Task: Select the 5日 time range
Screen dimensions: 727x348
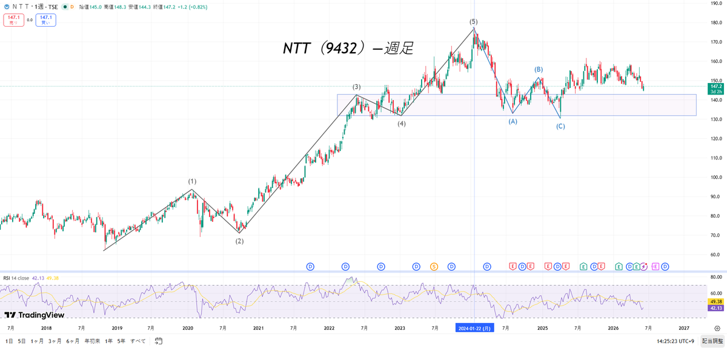Action: [22, 341]
